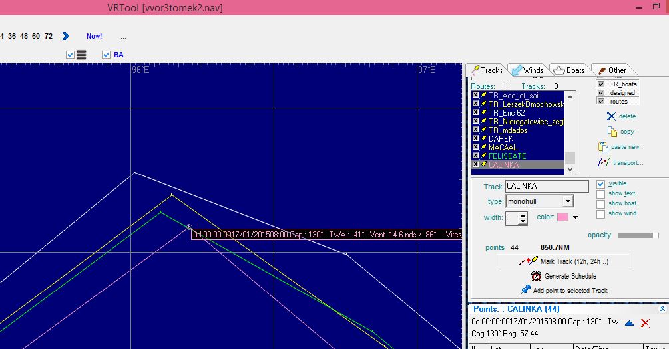Select the TR_Nieregatowiec route
Screen dimensions: 669x349
[x=527, y=122]
